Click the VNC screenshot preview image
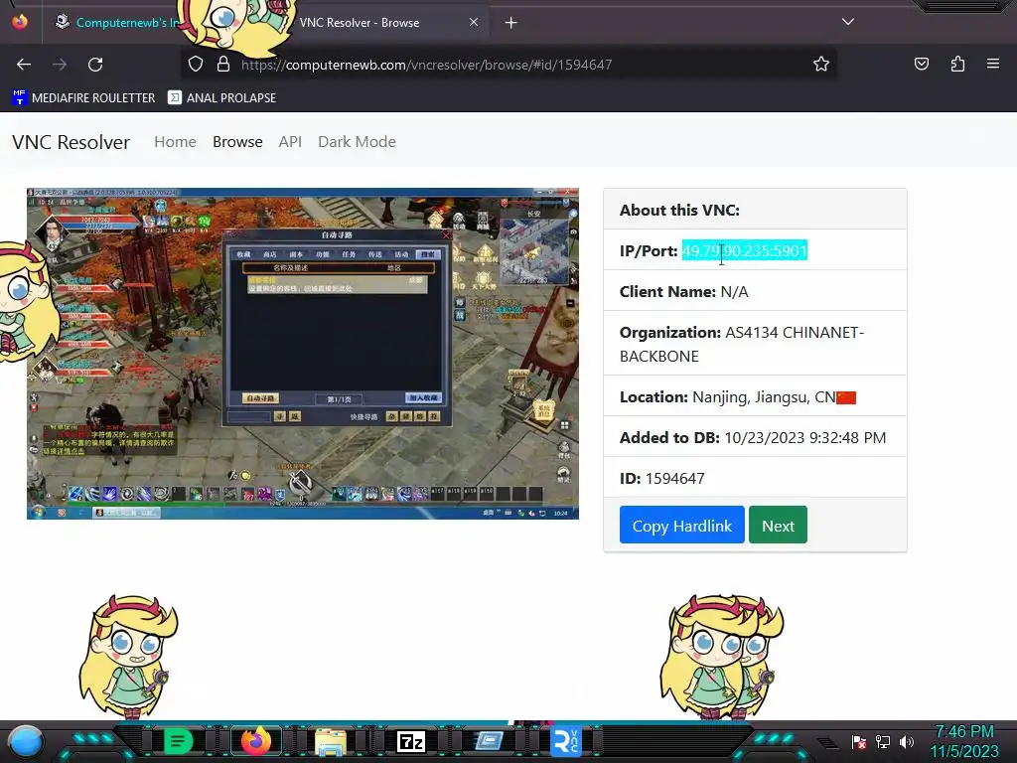This screenshot has width=1017, height=763. [302, 354]
